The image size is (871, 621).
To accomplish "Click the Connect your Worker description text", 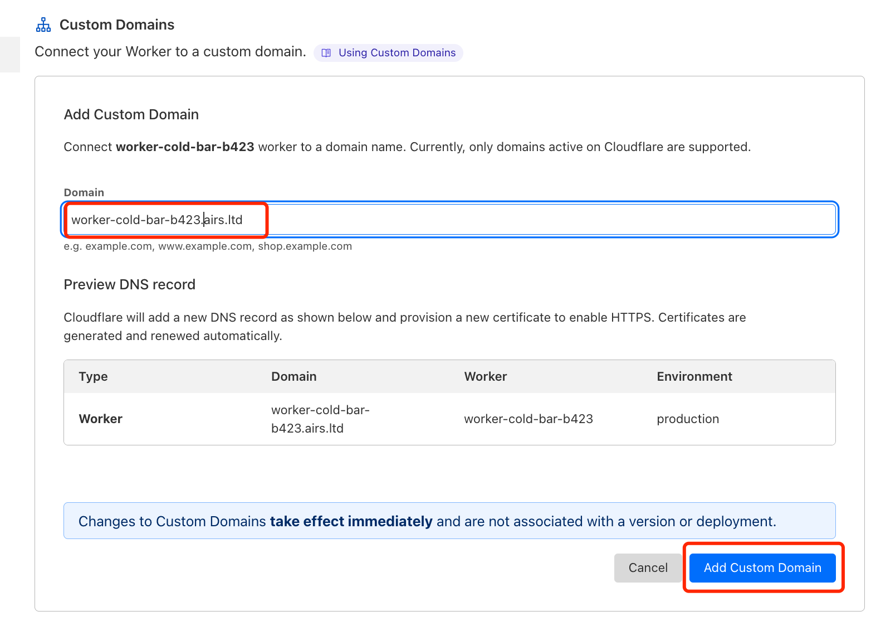I will tap(170, 52).
